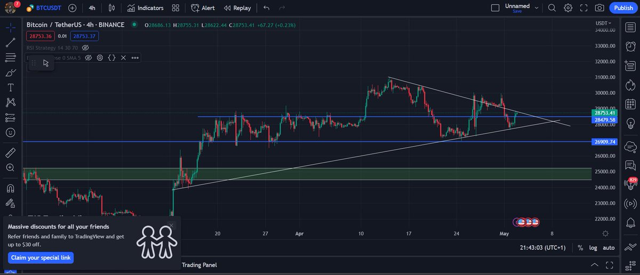This screenshot has height=275, width=640.
Task: Open the Fibonacci/gann tools group
Action: [10, 58]
